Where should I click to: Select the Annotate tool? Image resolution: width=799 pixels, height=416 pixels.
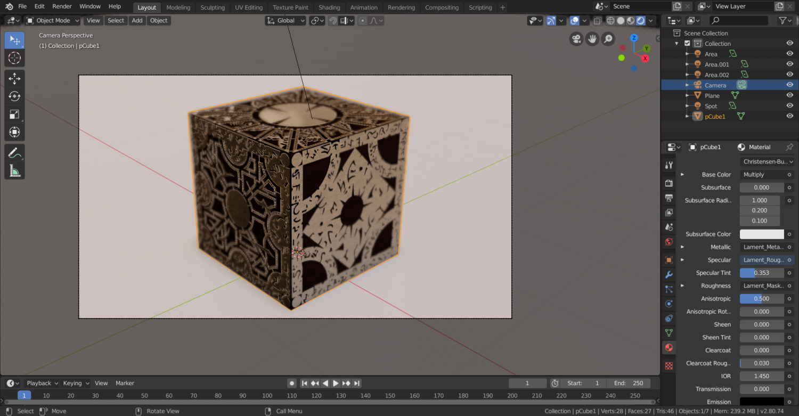pyautogui.click(x=14, y=153)
